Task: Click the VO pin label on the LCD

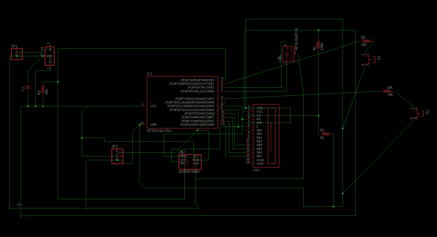Action: [259, 115]
